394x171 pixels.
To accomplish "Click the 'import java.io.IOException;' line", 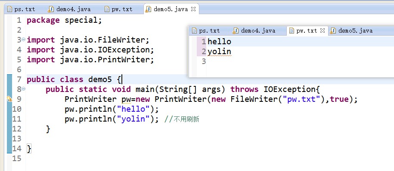I will click(x=90, y=50).
